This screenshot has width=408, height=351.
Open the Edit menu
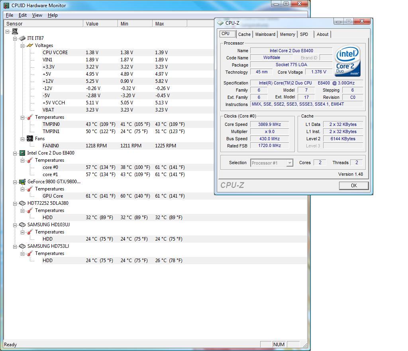(x=23, y=15)
